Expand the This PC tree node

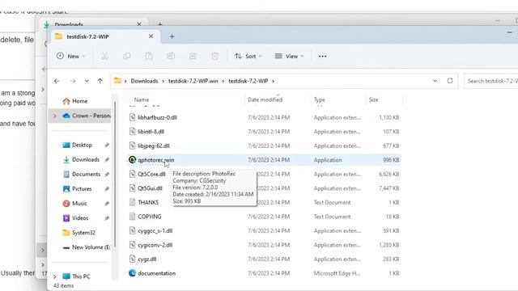click(55, 276)
